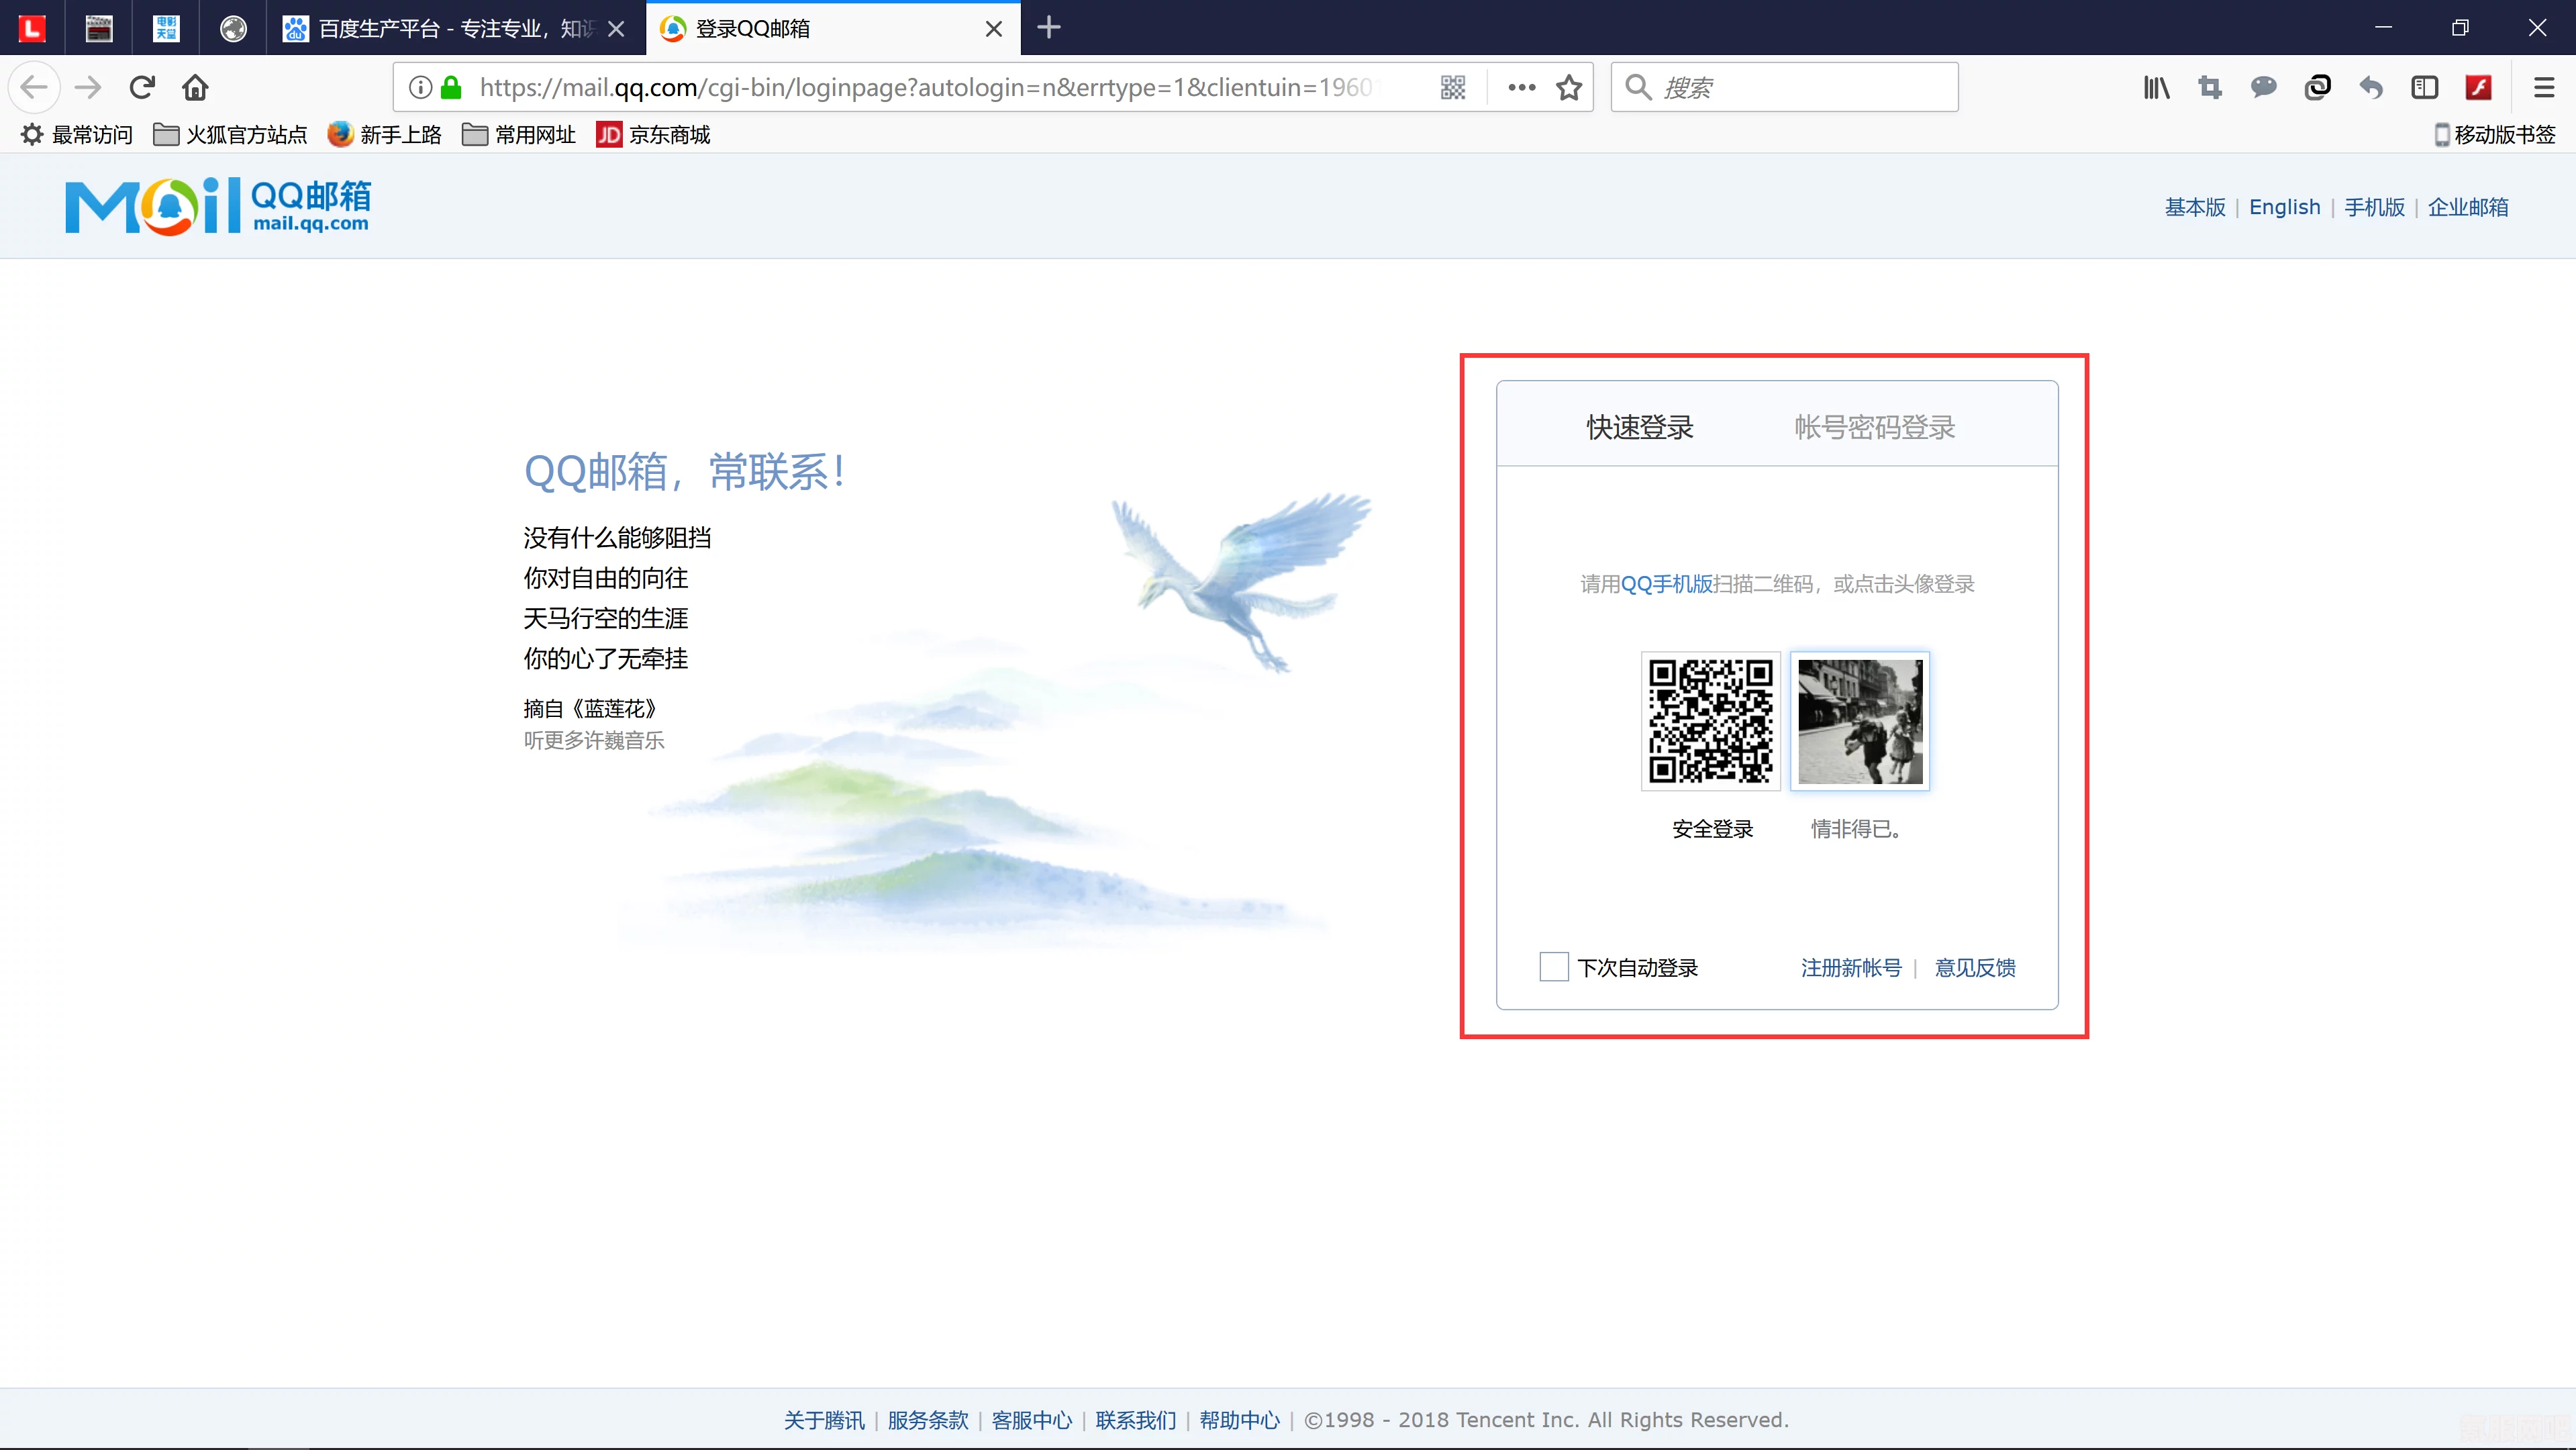Open the pinned blue movie site tab

(x=166, y=28)
